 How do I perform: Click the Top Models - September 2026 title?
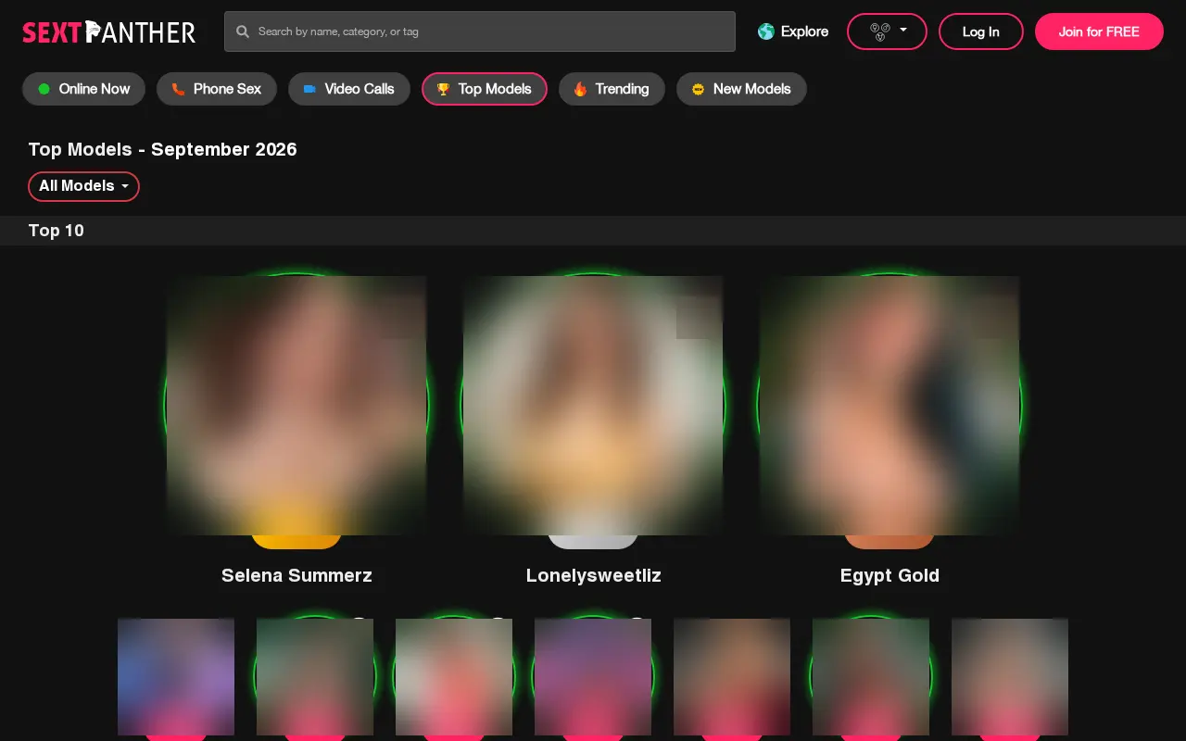[x=162, y=149]
